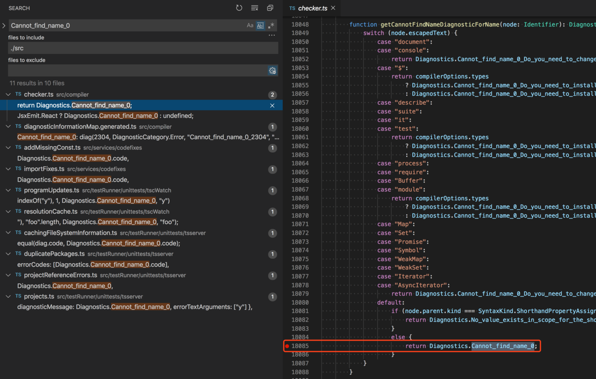Collapse all search result groups
This screenshot has height=379, width=596.
(x=270, y=8)
